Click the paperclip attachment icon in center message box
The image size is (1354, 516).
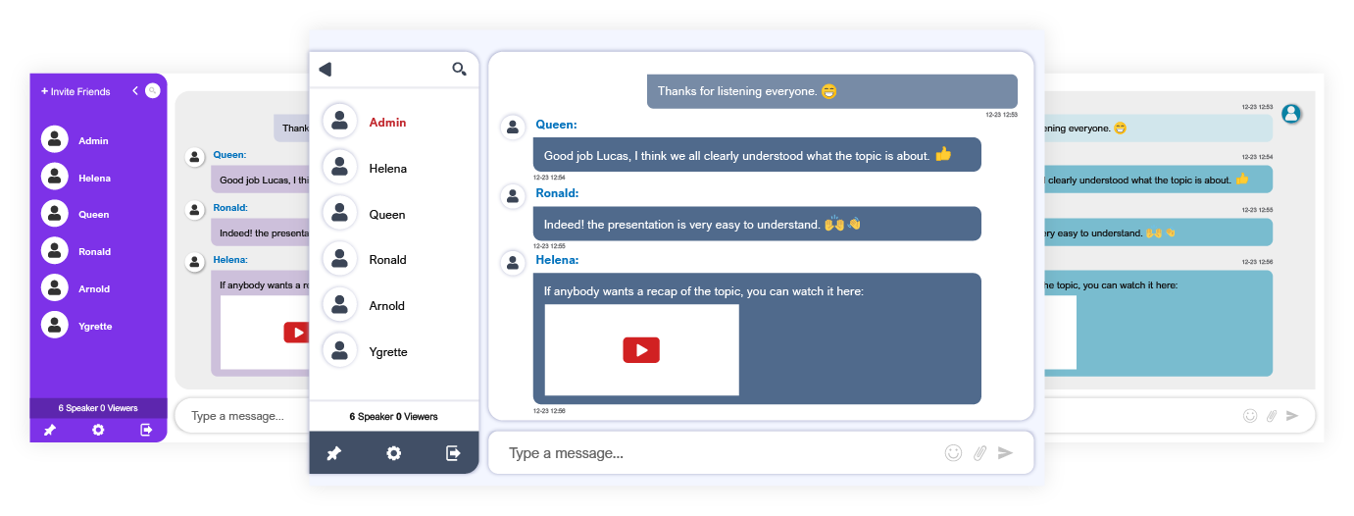978,452
